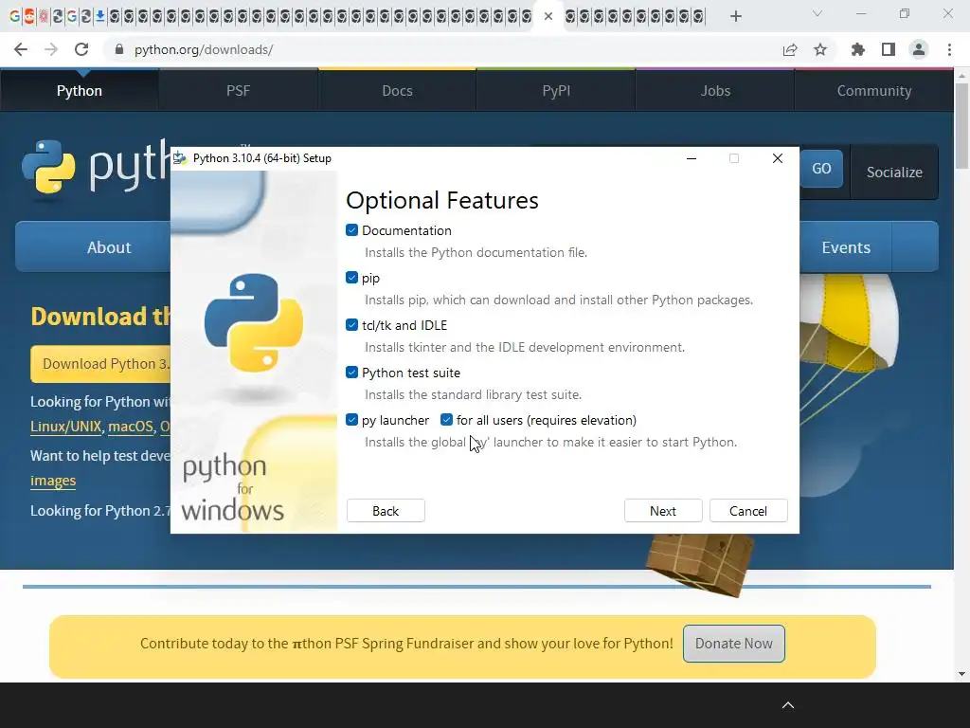Open the Chrome profile avatar
The height and width of the screenshot is (728, 970).
(x=919, y=49)
